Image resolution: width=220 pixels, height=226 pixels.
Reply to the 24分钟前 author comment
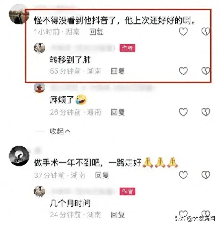click(x=118, y=215)
